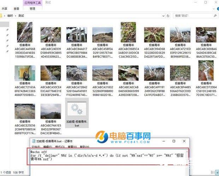The height and width of the screenshot is (176, 219).
Task: Click the @echo off line in Notepad
Action: pyautogui.click(x=39, y=152)
